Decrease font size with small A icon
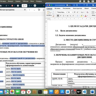The width and height of the screenshot is (96, 96). 78,12
